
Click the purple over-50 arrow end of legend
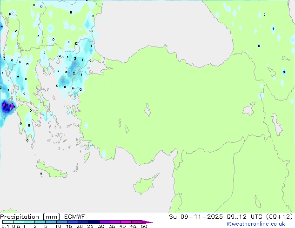pyautogui.click(x=147, y=222)
